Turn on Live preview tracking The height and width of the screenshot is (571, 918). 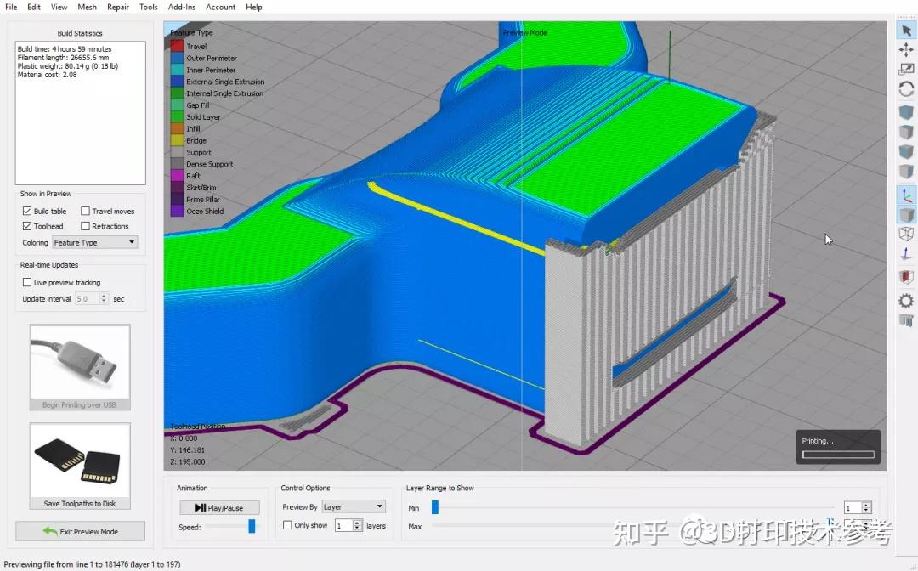(27, 282)
